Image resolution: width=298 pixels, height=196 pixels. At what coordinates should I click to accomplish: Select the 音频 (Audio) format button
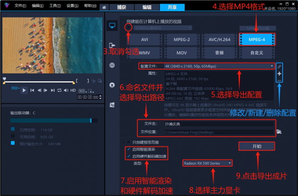[x=219, y=53]
